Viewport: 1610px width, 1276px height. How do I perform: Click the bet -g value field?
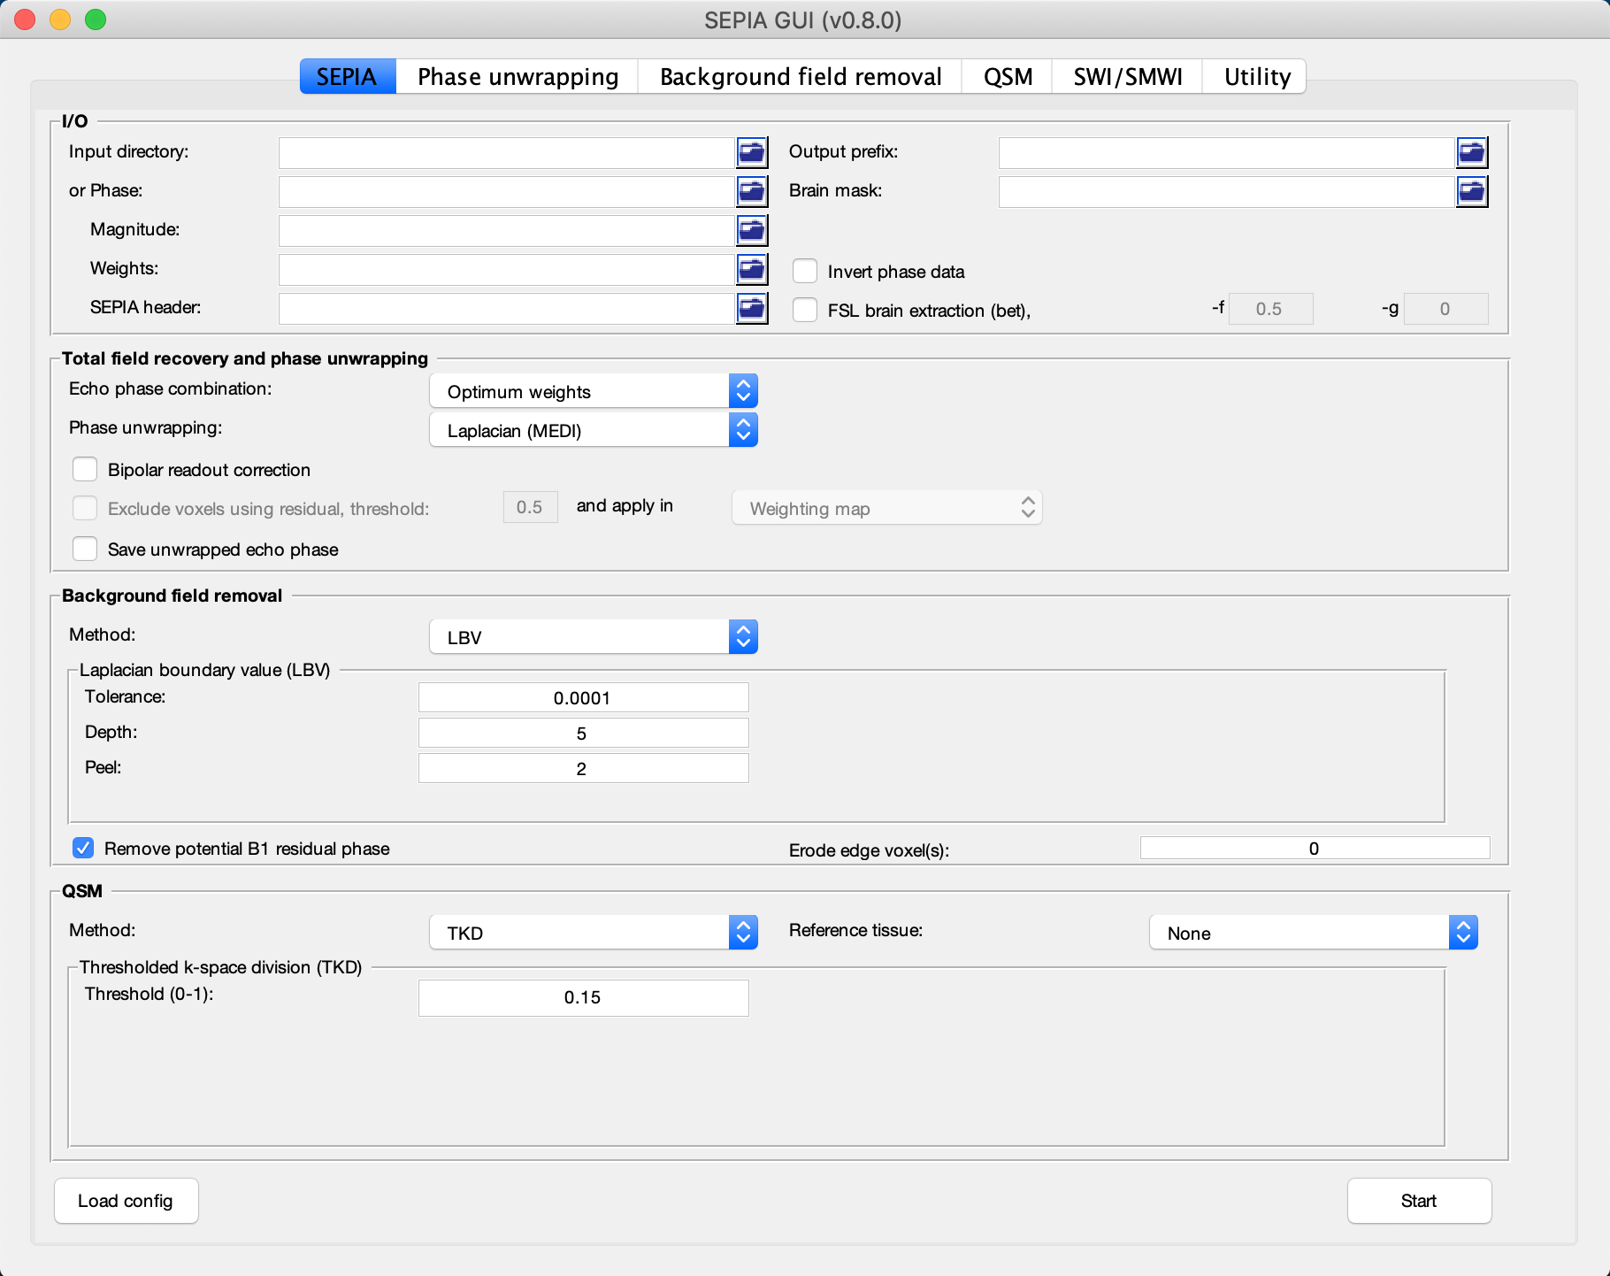pyautogui.click(x=1446, y=309)
